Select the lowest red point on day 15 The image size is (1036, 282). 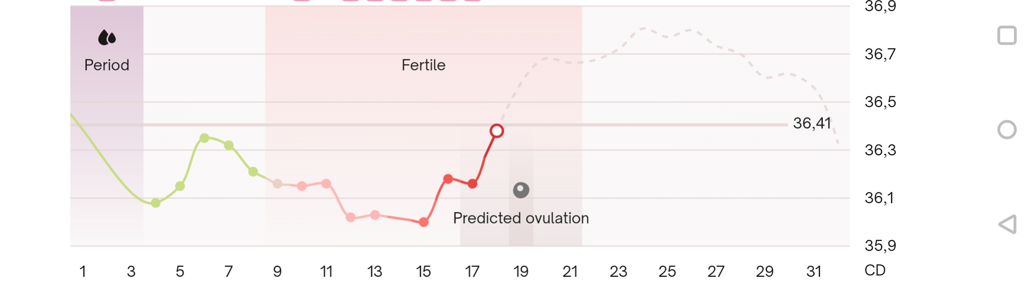[424, 222]
